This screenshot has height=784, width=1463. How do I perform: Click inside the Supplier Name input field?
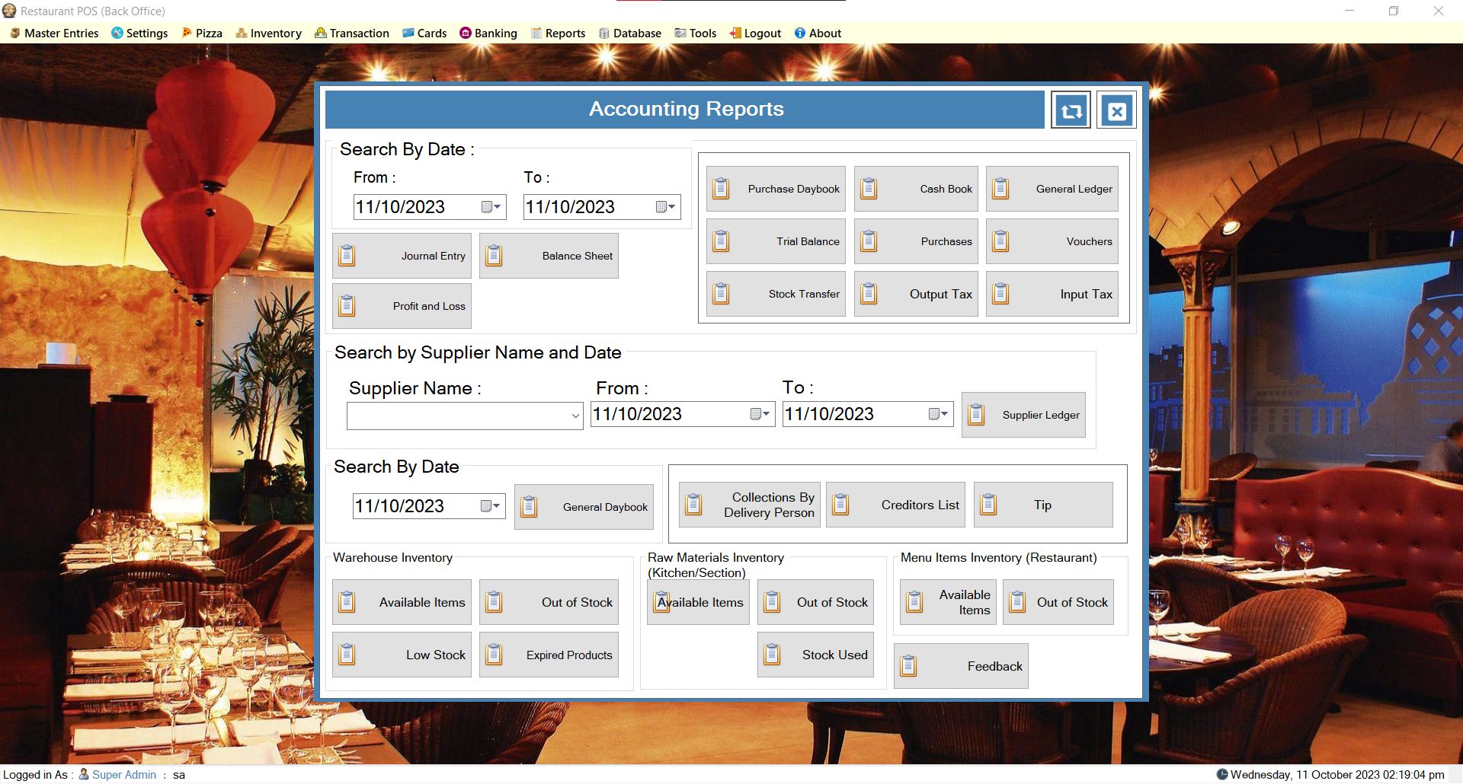tap(457, 416)
